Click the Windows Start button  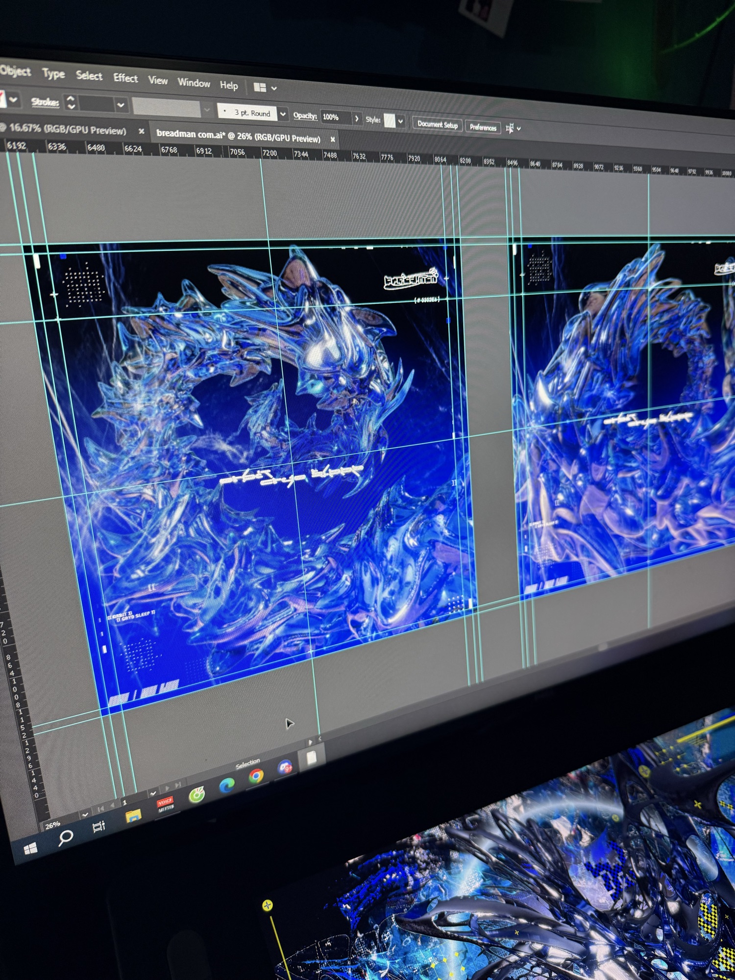click(30, 849)
